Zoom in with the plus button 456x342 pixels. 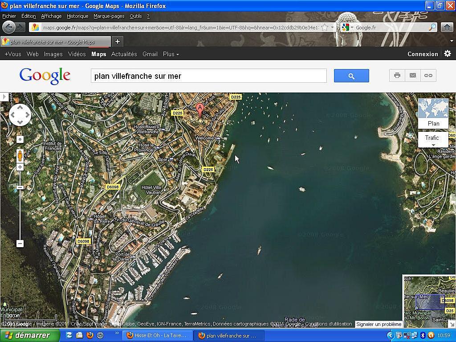click(x=20, y=167)
